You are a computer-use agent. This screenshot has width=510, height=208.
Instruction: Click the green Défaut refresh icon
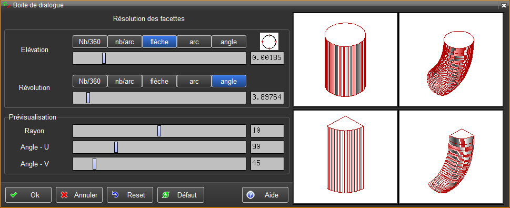pos(166,195)
